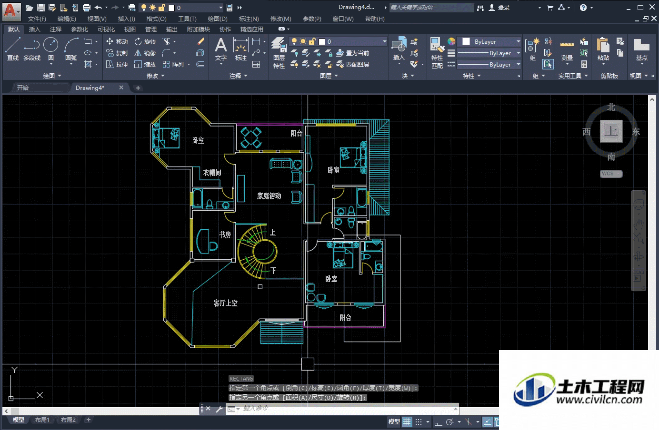Click the Measure (测量) tool
This screenshot has width=659, height=430.
[567, 49]
